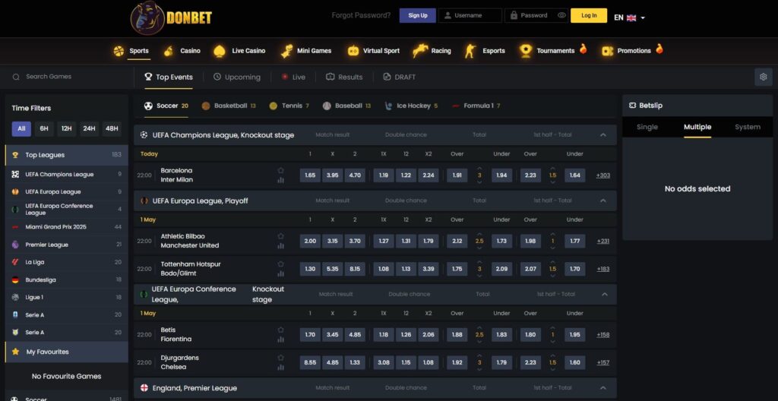This screenshot has height=401, width=778.
Task: Collapse the UEFA Europa League Playoff section
Action: (x=602, y=201)
